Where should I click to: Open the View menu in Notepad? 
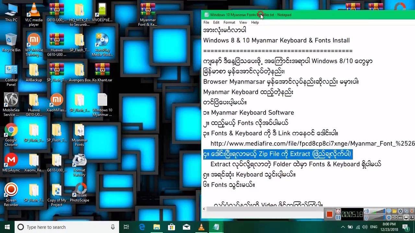[243, 22]
